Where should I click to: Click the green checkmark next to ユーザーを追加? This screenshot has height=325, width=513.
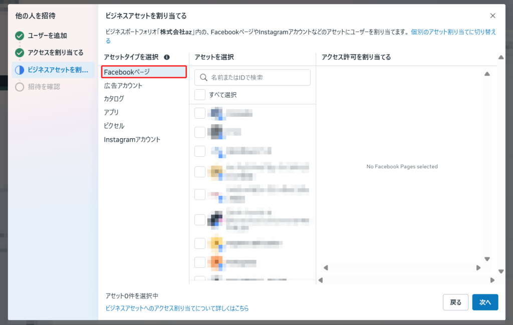20,36
